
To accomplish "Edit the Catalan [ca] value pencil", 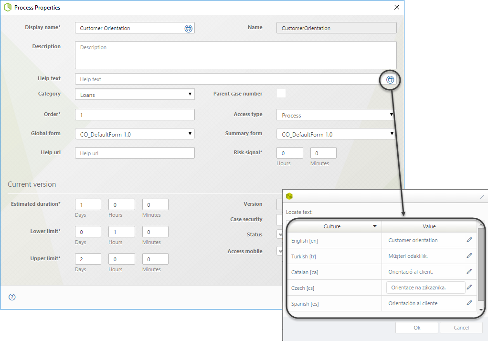I will (x=469, y=271).
